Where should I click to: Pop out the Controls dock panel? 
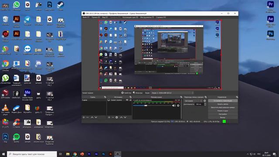[237, 97]
